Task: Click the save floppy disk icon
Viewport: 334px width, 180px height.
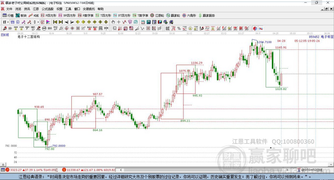Action: 160,22
